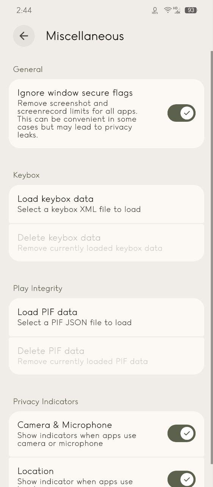Viewport: 213px width, 487px height.
Task: Tap the network speed indicator icon
Action: tap(155, 11)
